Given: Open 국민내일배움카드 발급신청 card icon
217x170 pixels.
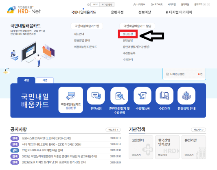Looking at the screenshot, I should click(71, 100).
